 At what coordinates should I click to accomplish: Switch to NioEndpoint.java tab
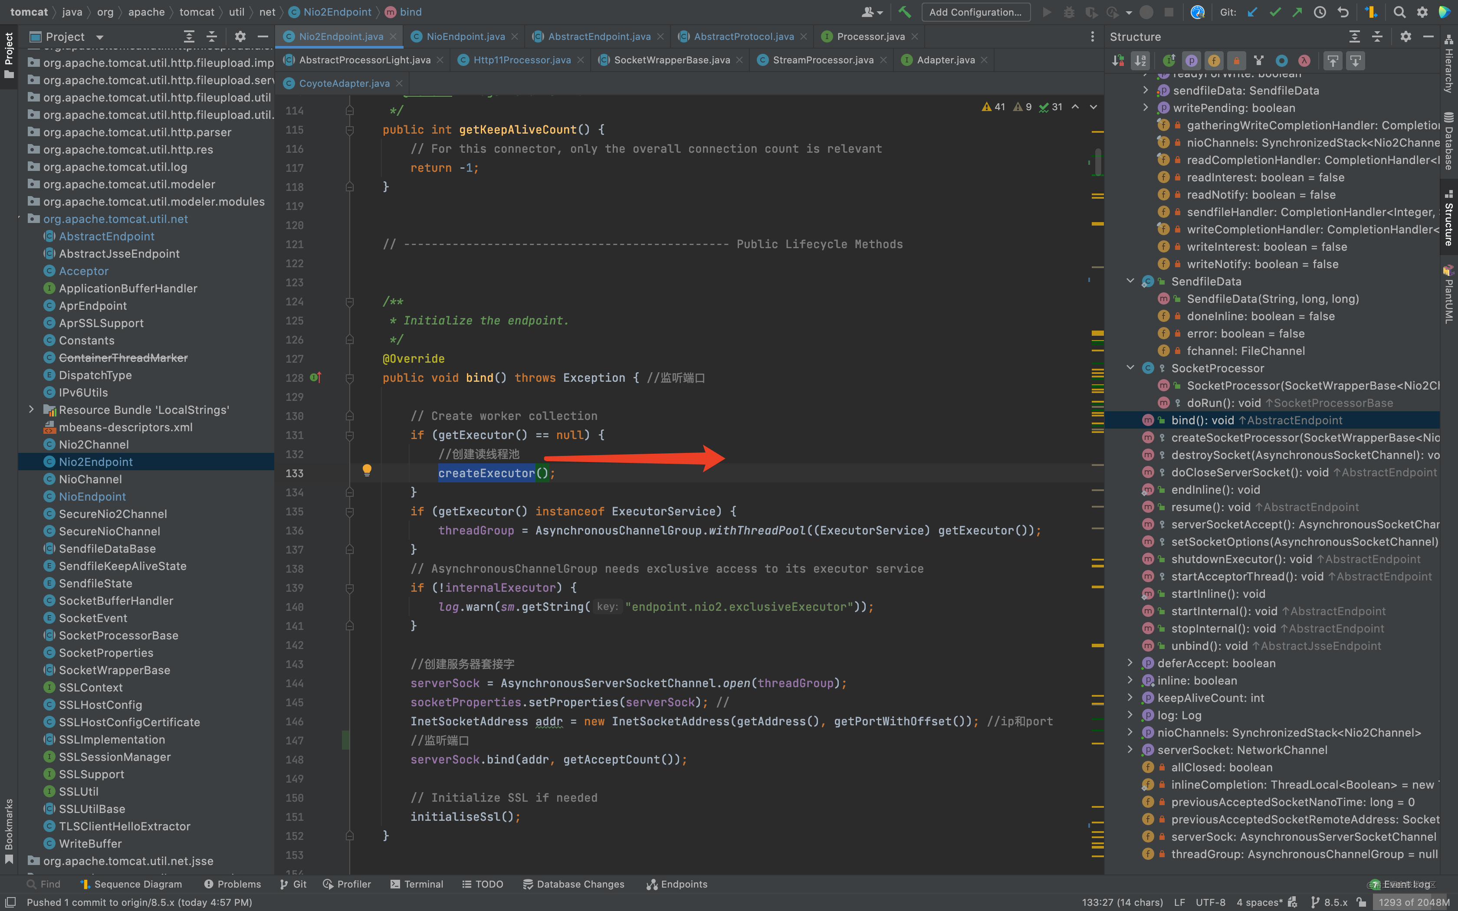465,37
